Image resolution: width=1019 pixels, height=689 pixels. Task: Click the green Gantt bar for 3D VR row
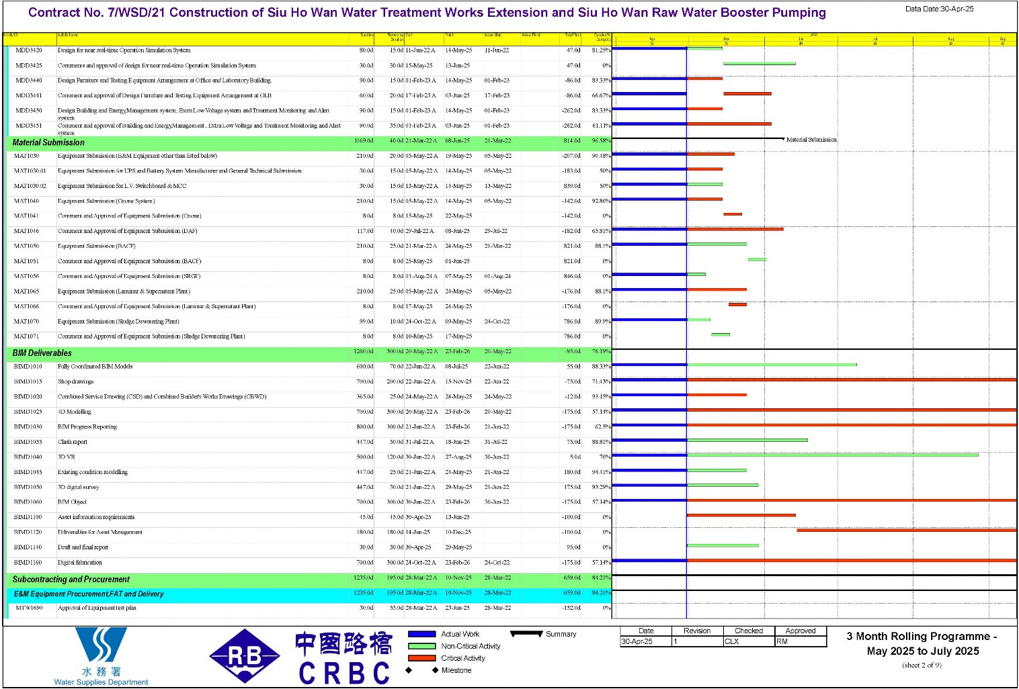[x=833, y=455]
